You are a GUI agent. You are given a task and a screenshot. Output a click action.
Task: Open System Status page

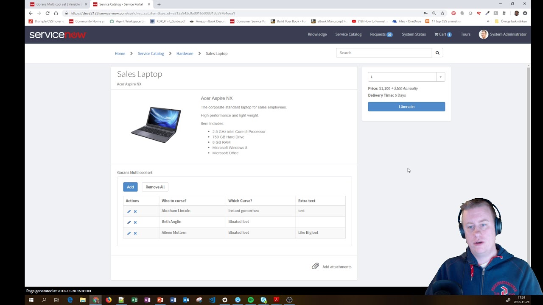[414, 34]
